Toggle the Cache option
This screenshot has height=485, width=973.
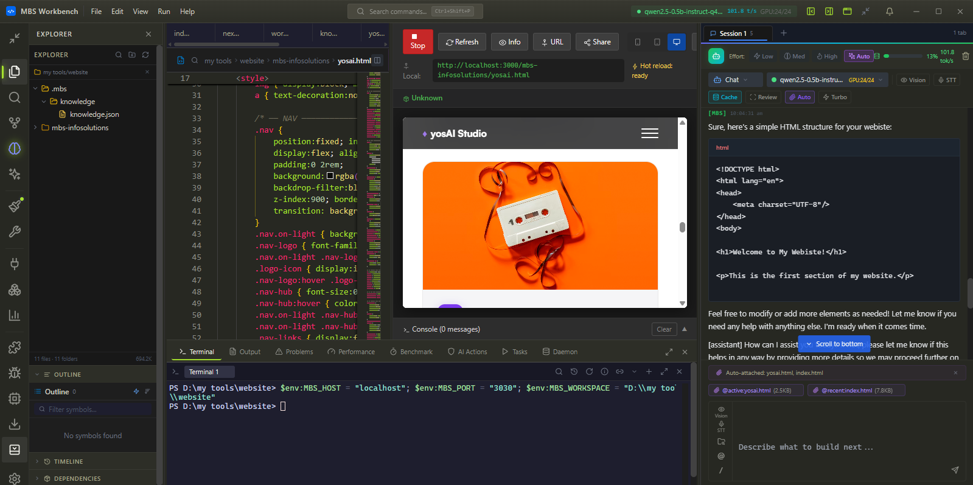(724, 97)
